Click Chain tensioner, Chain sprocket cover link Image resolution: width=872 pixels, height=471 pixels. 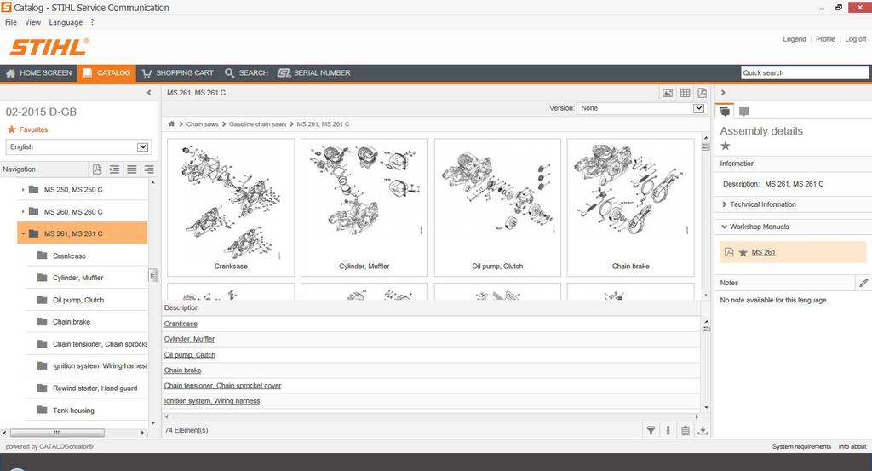coord(222,385)
